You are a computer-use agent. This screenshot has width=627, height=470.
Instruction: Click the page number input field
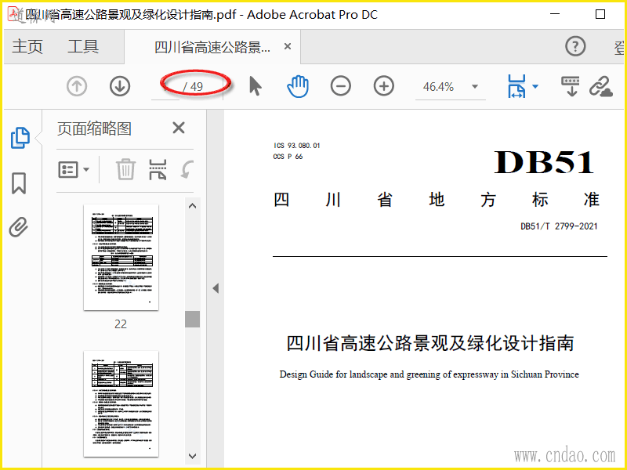click(x=165, y=86)
